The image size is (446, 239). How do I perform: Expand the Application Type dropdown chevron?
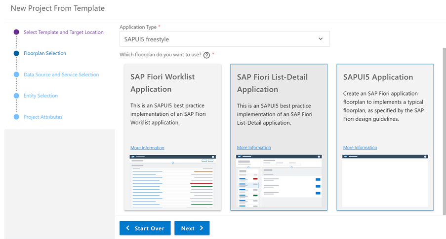pyautogui.click(x=321, y=39)
